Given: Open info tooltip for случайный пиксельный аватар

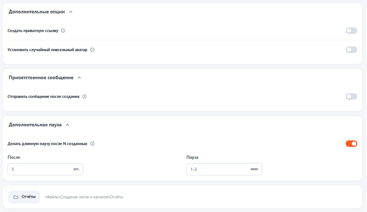Looking at the screenshot, I should click(92, 50).
